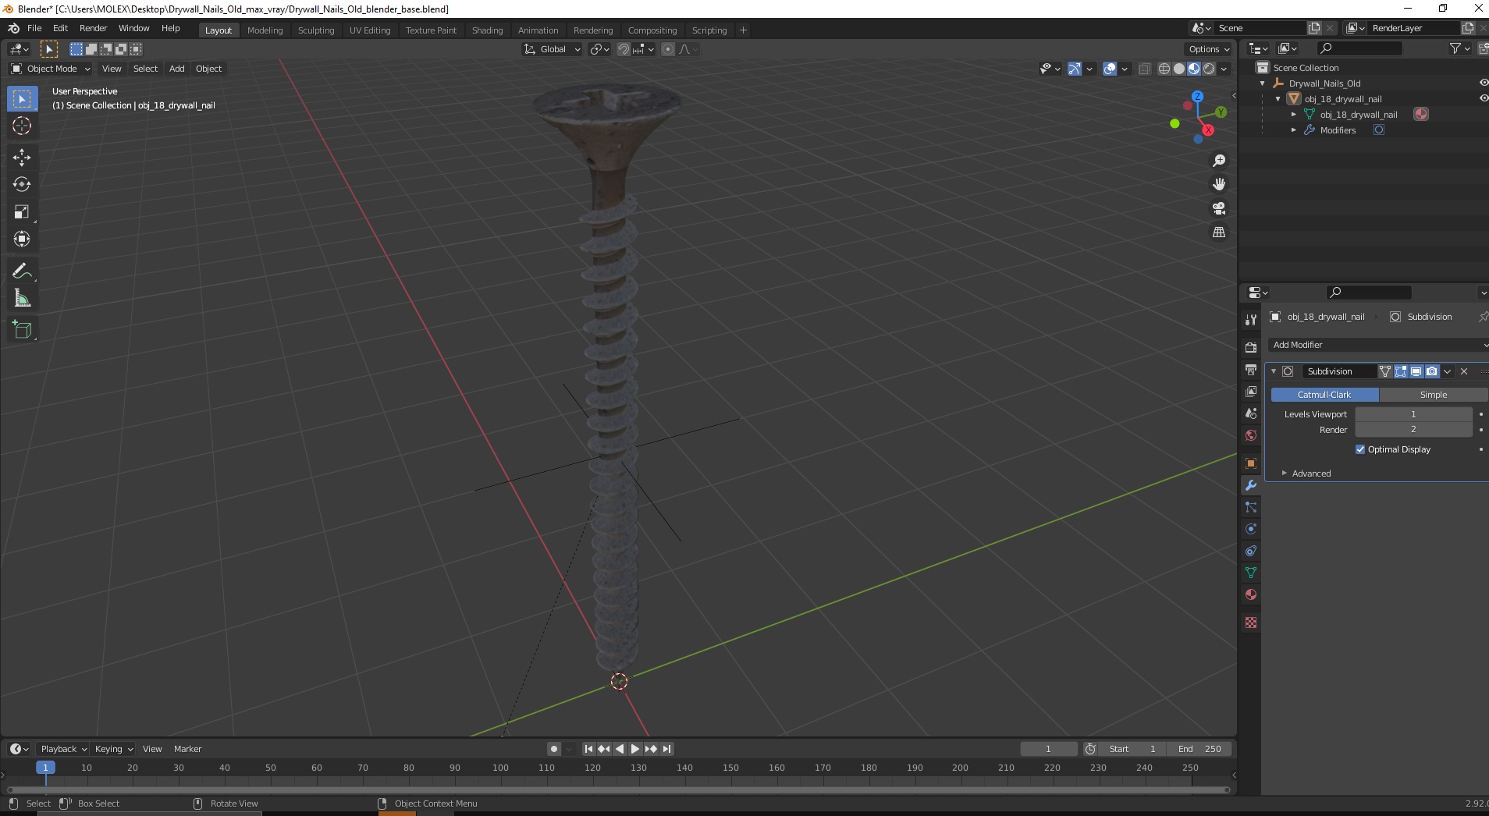Open the Object Mode dropdown

[x=51, y=69]
